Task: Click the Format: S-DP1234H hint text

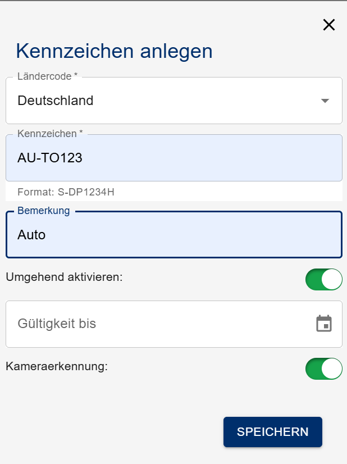Action: 66,192
